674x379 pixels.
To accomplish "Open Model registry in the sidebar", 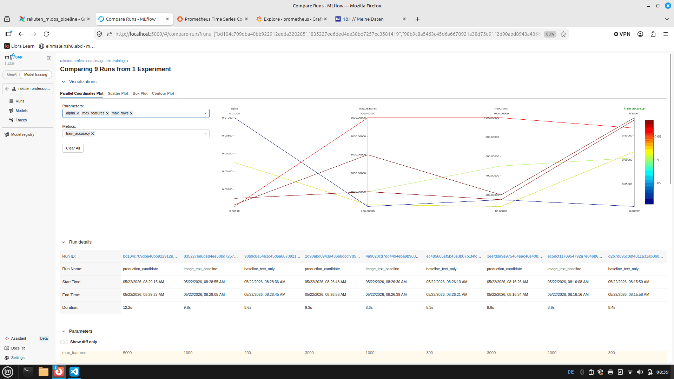I will tap(22, 134).
